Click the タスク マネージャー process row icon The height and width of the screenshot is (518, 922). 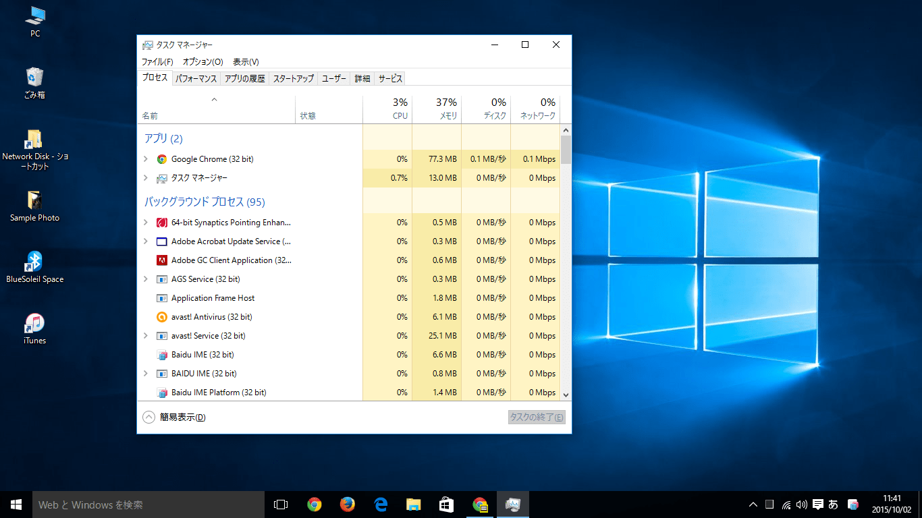[162, 178]
